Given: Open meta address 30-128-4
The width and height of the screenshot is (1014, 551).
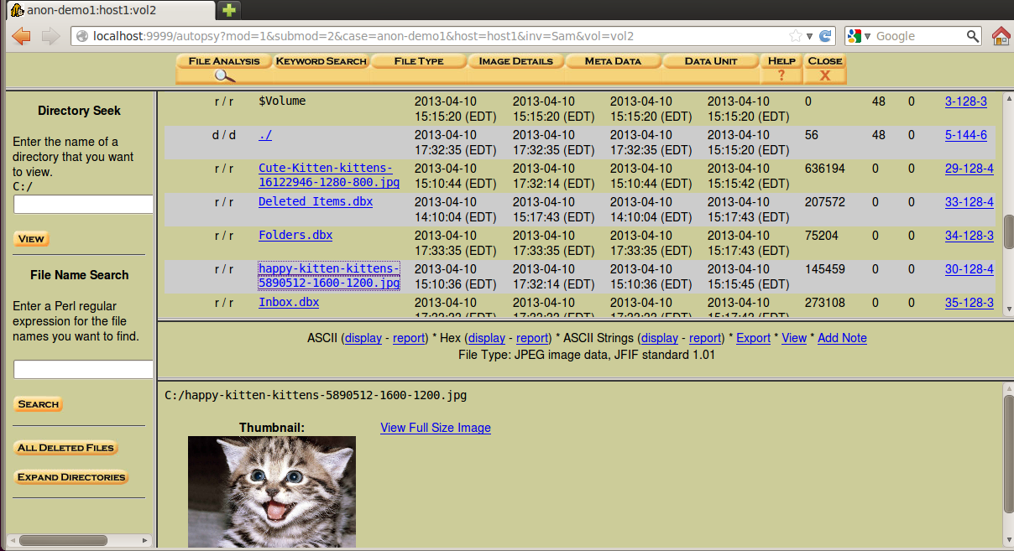Looking at the screenshot, I should [x=970, y=268].
